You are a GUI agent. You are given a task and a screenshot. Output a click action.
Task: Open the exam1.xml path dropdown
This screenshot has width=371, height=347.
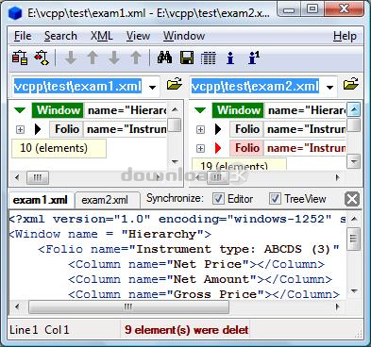[x=152, y=87]
